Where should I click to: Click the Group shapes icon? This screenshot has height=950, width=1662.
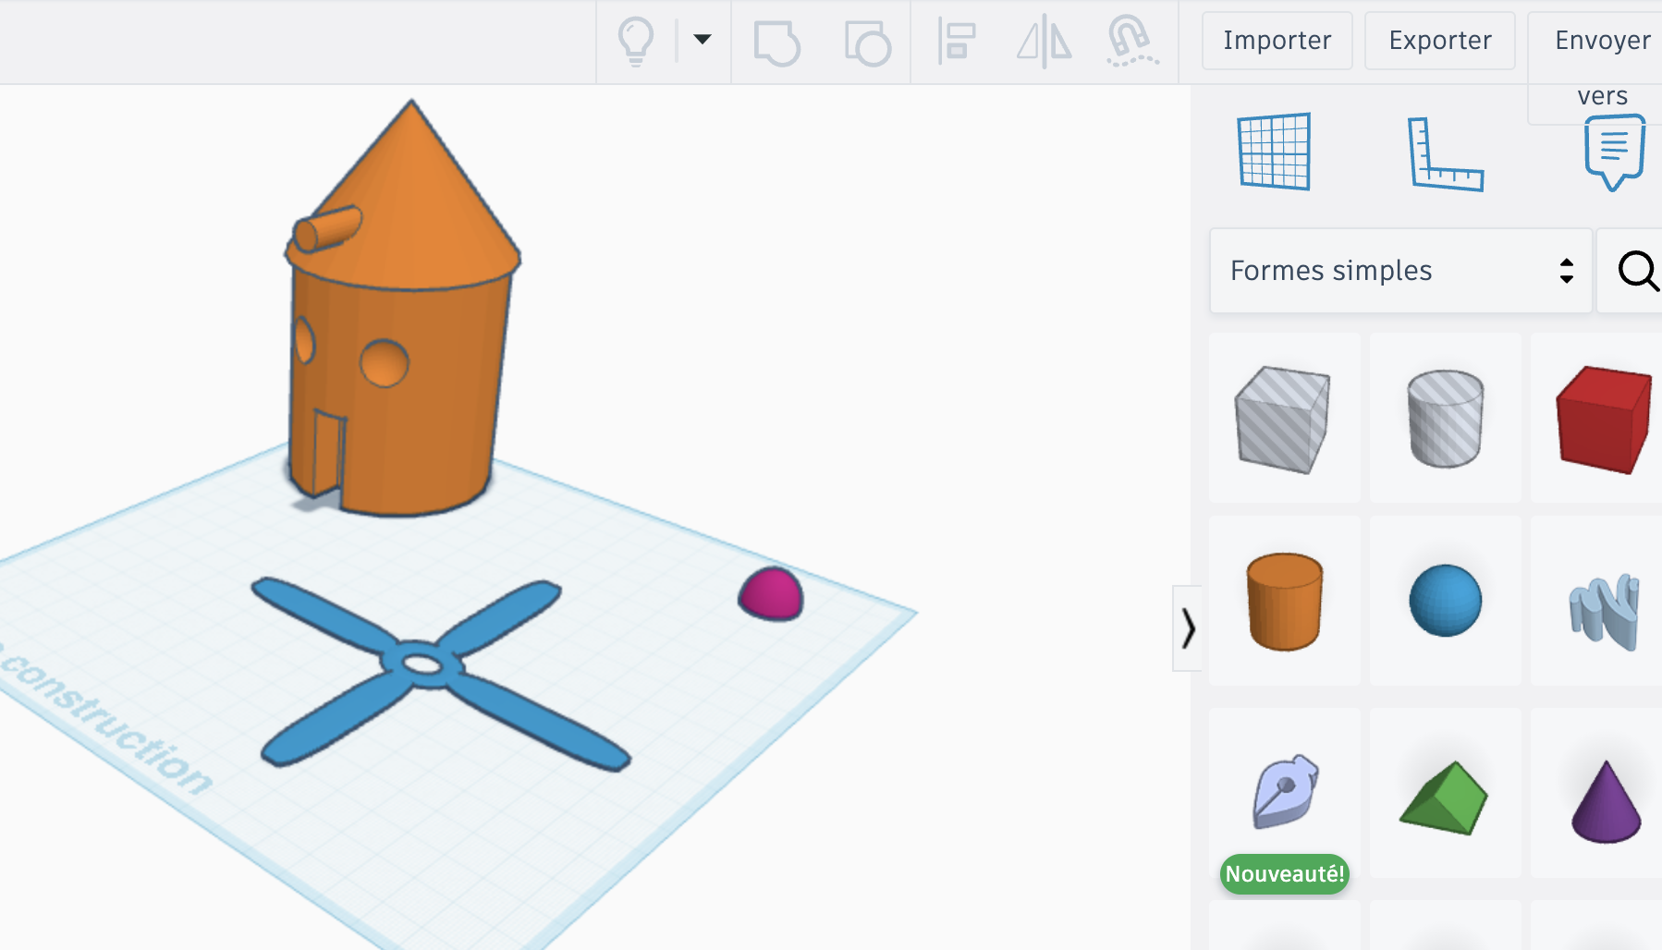point(776,43)
